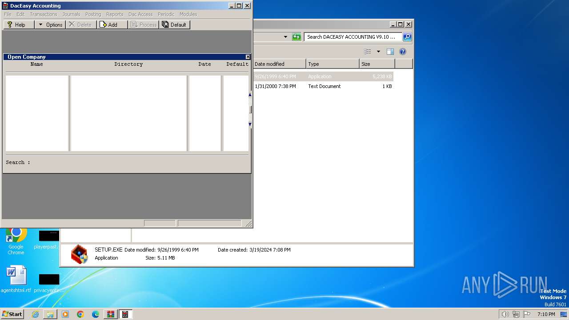Click the disabled Delete toolbar button
Image resolution: width=569 pixels, height=320 pixels.
pos(81,25)
